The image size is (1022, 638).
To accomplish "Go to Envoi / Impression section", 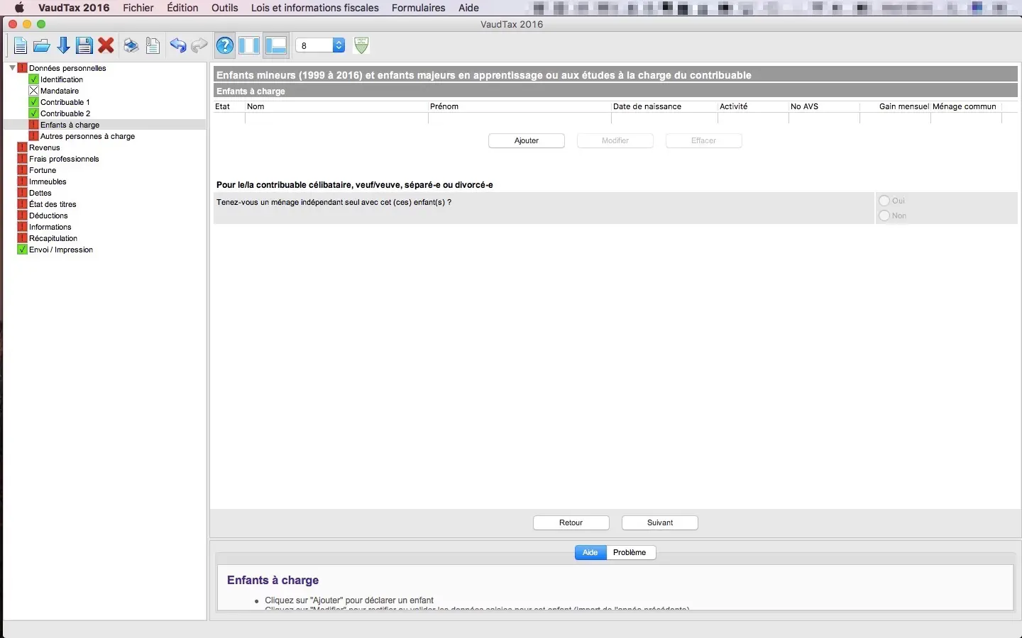I will [61, 250].
